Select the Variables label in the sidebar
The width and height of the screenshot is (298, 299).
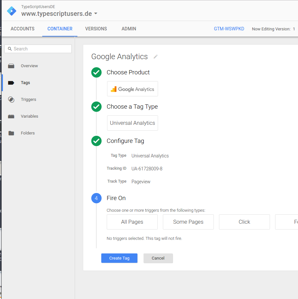(29, 116)
